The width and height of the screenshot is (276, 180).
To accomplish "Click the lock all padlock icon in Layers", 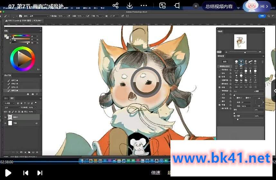I will point(22,112).
